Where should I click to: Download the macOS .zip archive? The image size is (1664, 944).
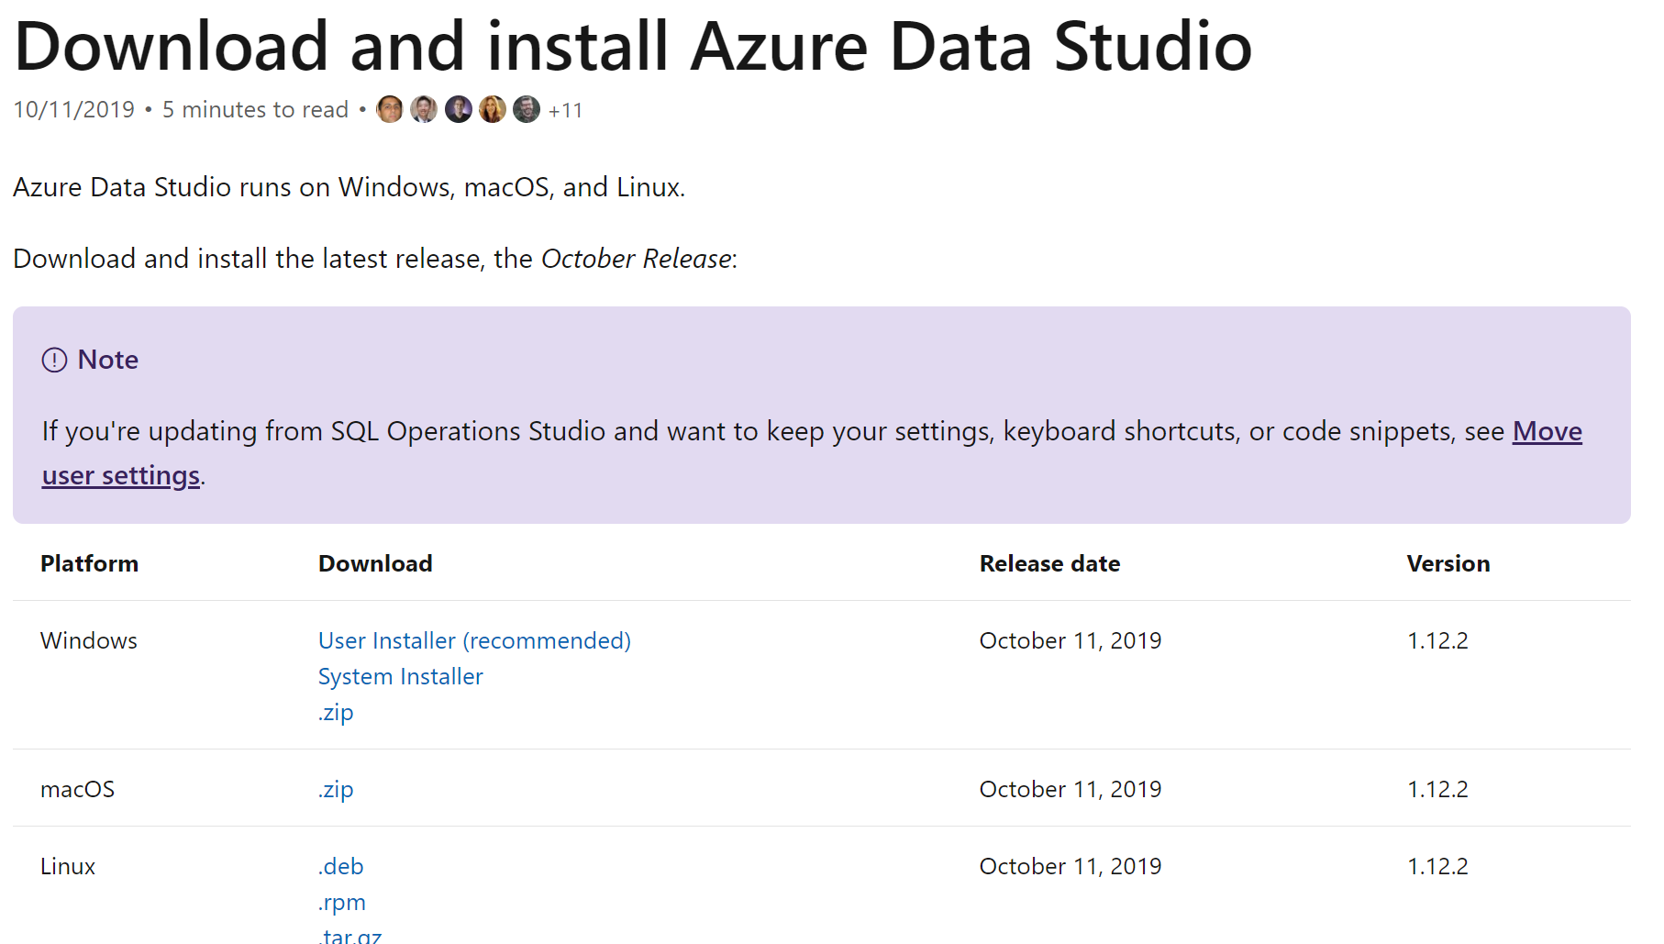pyautogui.click(x=336, y=788)
